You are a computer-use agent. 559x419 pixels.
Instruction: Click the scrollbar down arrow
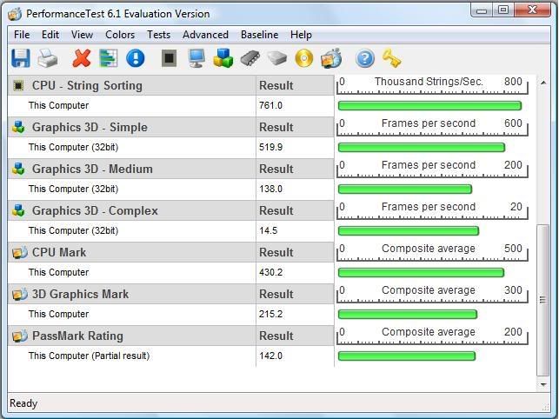(x=543, y=384)
